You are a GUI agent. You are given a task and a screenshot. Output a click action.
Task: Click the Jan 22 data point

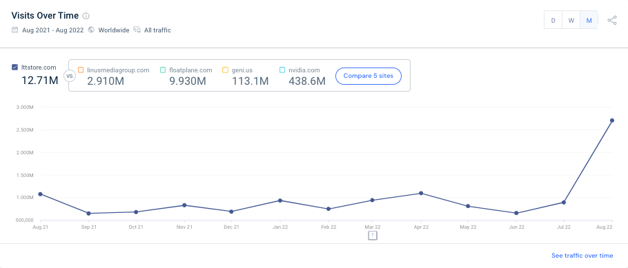280,200
